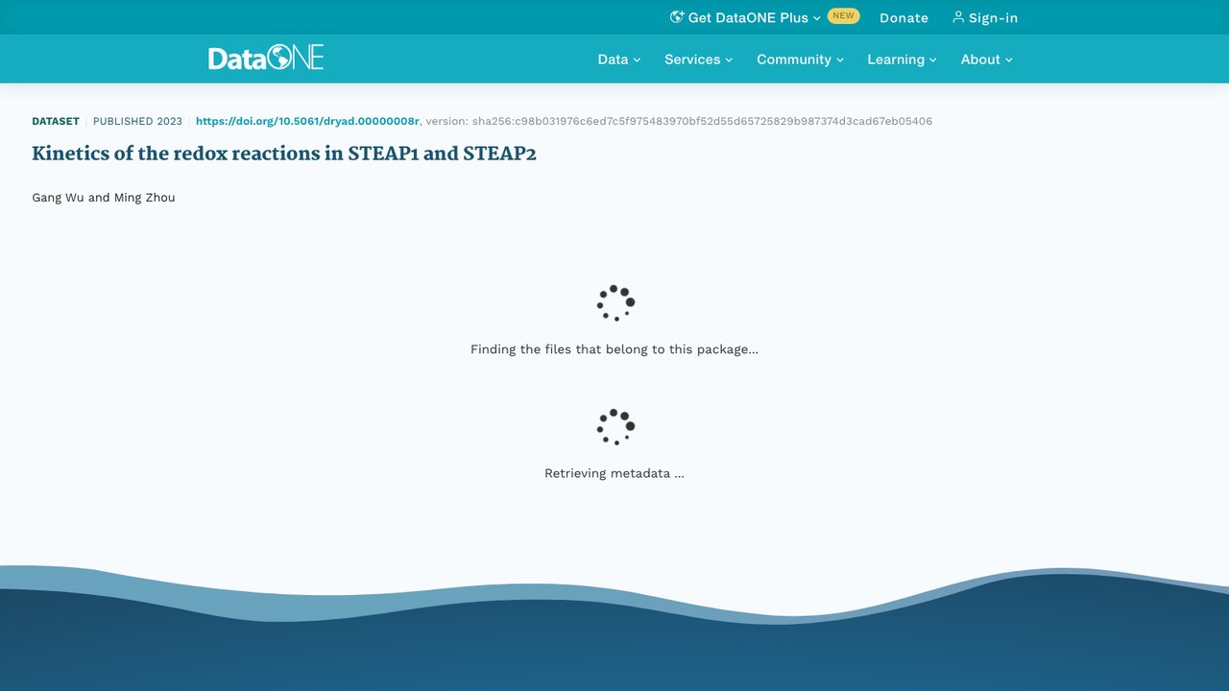This screenshot has height=691, width=1229.
Task: Click the DataONE logo
Action: [266, 58]
